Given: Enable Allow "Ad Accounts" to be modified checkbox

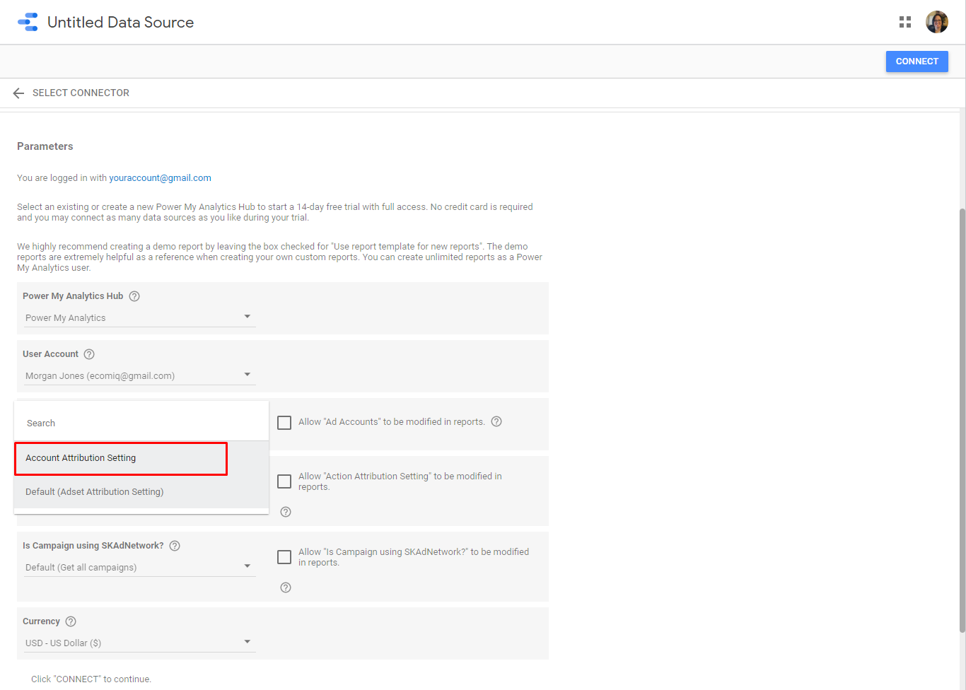Looking at the screenshot, I should pyautogui.click(x=284, y=423).
